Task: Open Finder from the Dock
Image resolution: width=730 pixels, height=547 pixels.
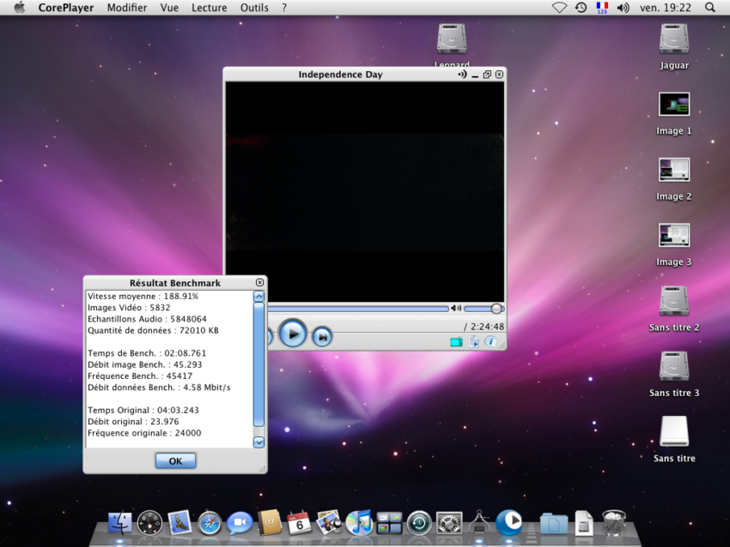Action: point(119,523)
